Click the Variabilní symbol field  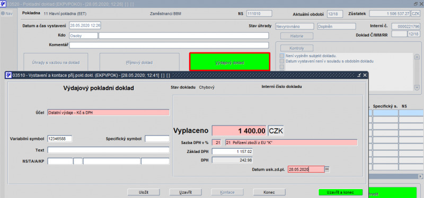[60, 139]
